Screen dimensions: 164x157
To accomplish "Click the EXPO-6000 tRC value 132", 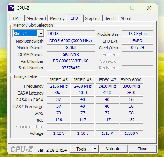I will click(x=131, y=120).
